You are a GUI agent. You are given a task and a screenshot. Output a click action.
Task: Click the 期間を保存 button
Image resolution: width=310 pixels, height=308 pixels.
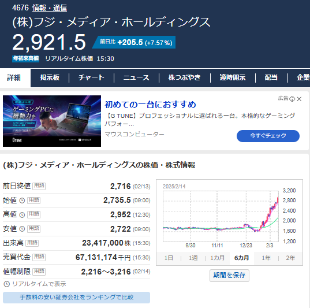click(x=229, y=275)
